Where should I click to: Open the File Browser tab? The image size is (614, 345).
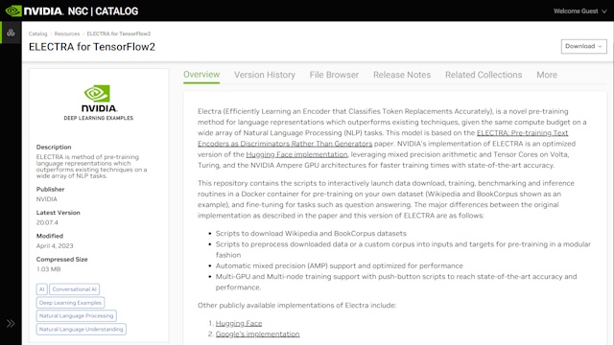(x=334, y=75)
